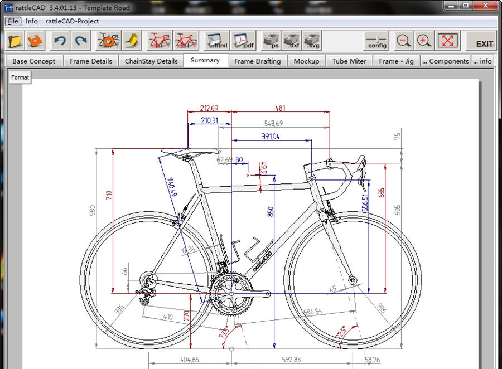
Task: Fit the drawing to window
Action: [x=447, y=41]
